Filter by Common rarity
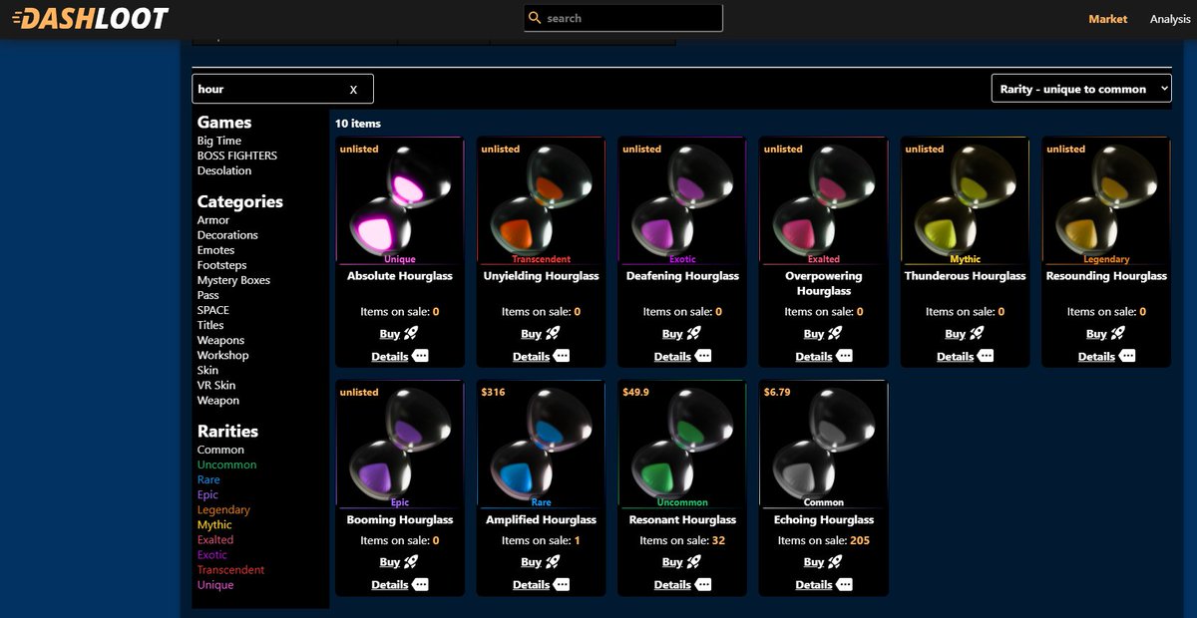Screen dimensions: 1197x618 point(220,450)
